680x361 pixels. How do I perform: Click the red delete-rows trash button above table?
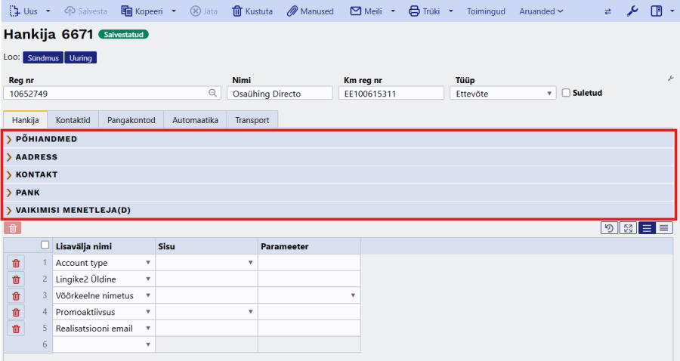click(x=13, y=228)
